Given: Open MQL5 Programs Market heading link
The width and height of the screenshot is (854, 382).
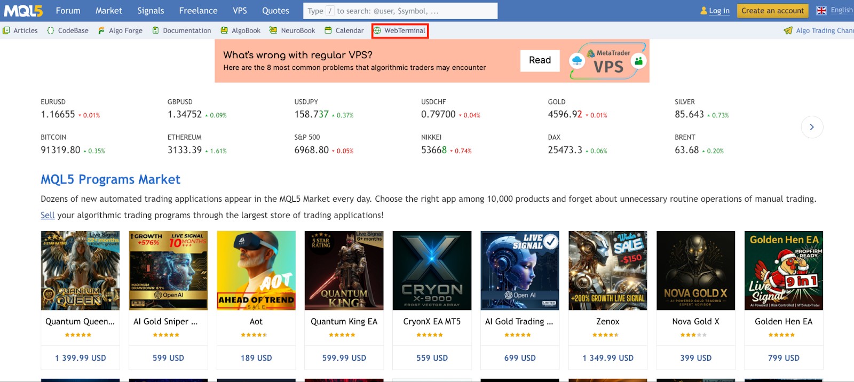Looking at the screenshot, I should coord(110,179).
